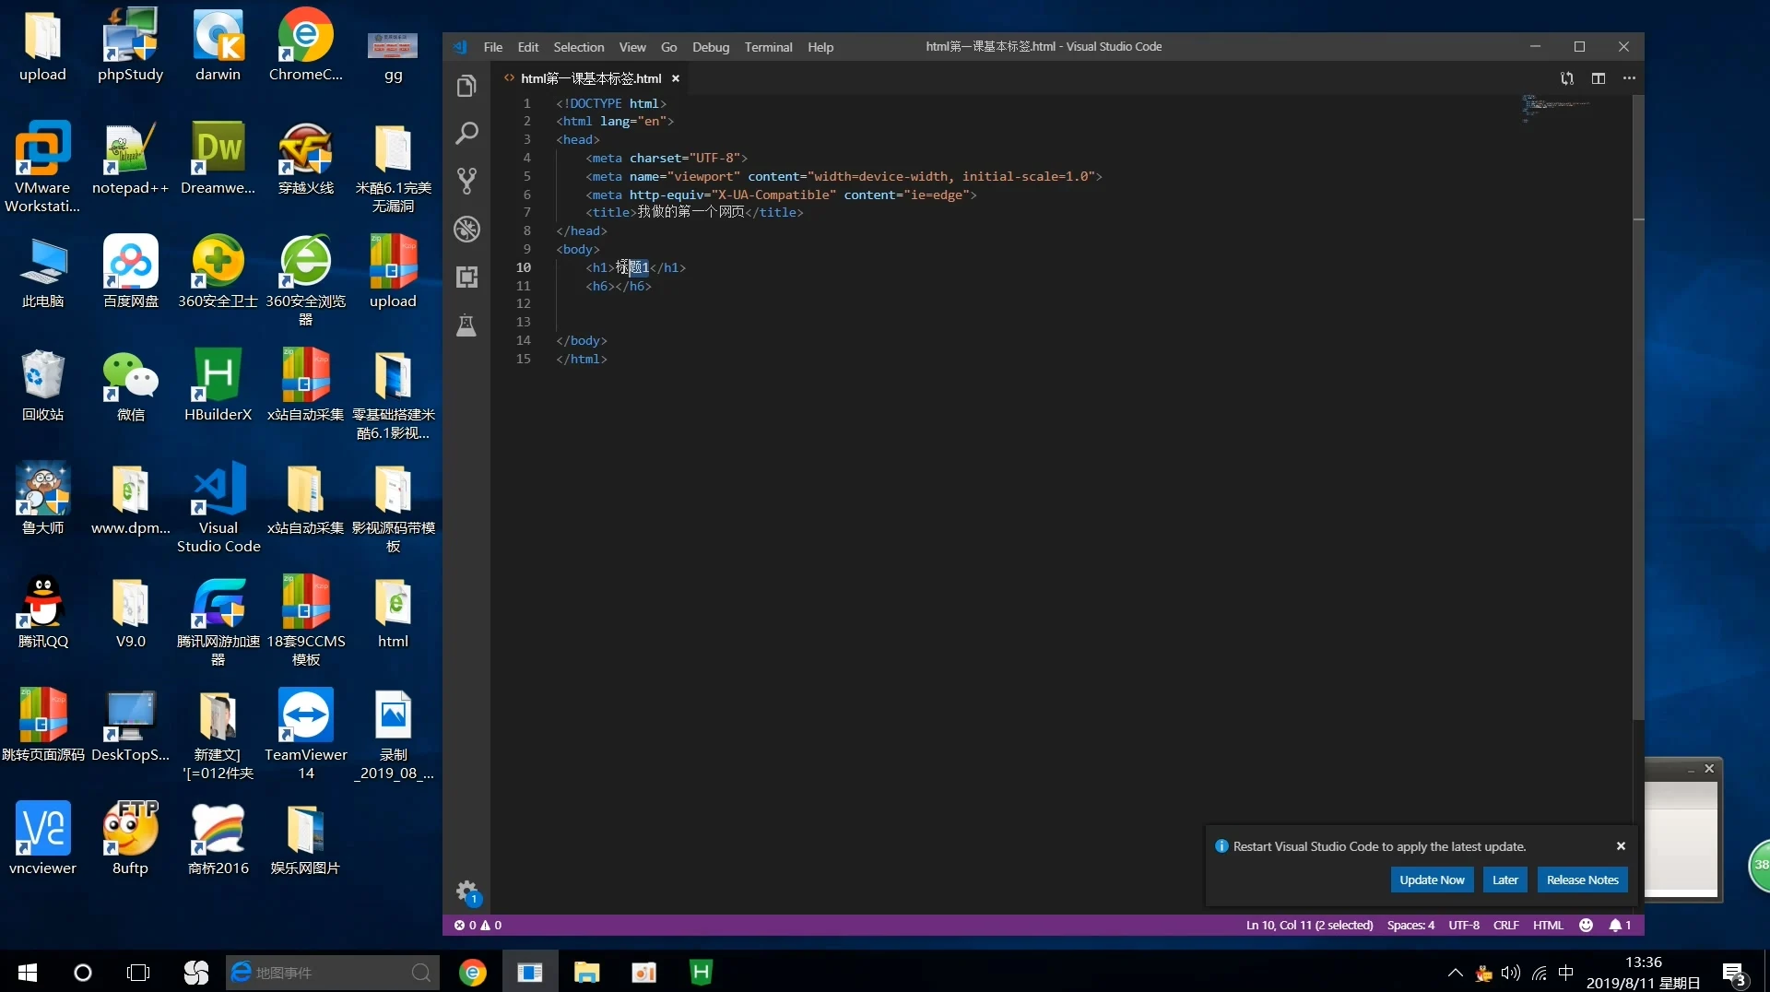Open the Terminal menu
The height and width of the screenshot is (992, 1770).
tap(768, 47)
